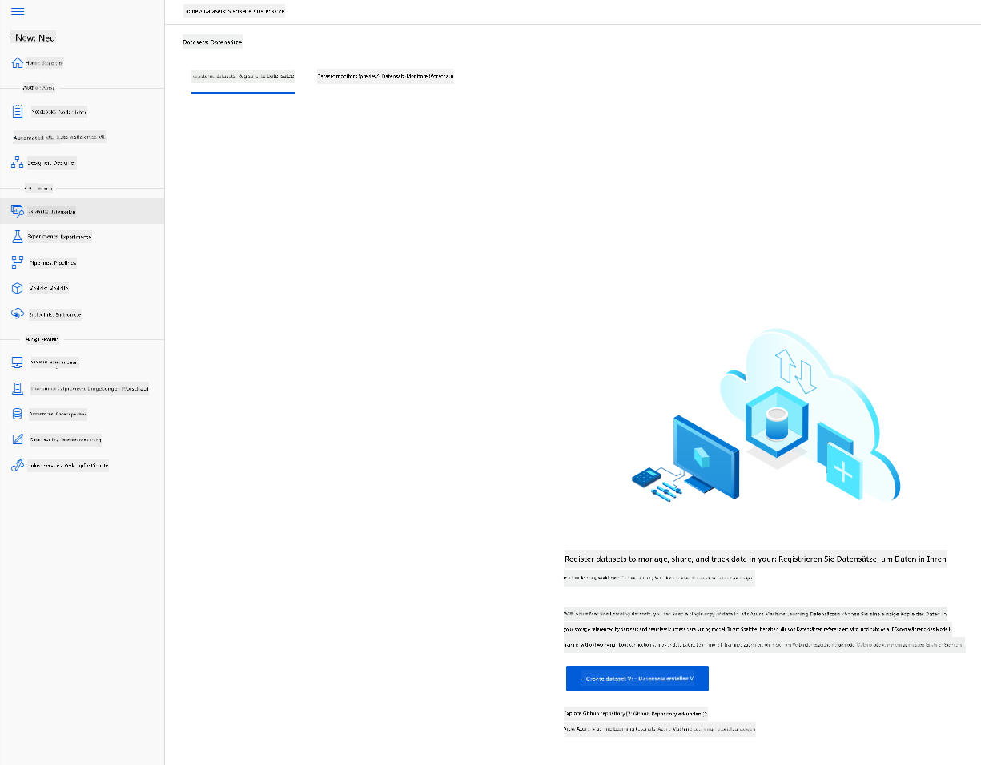The image size is (981, 765).
Task: Open Pipelines via its branch icon
Action: (x=18, y=262)
